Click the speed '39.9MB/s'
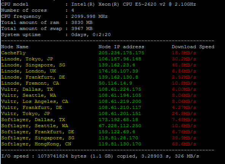Image resolution: width=225 pixels, height=164 pixels. coord(184,138)
